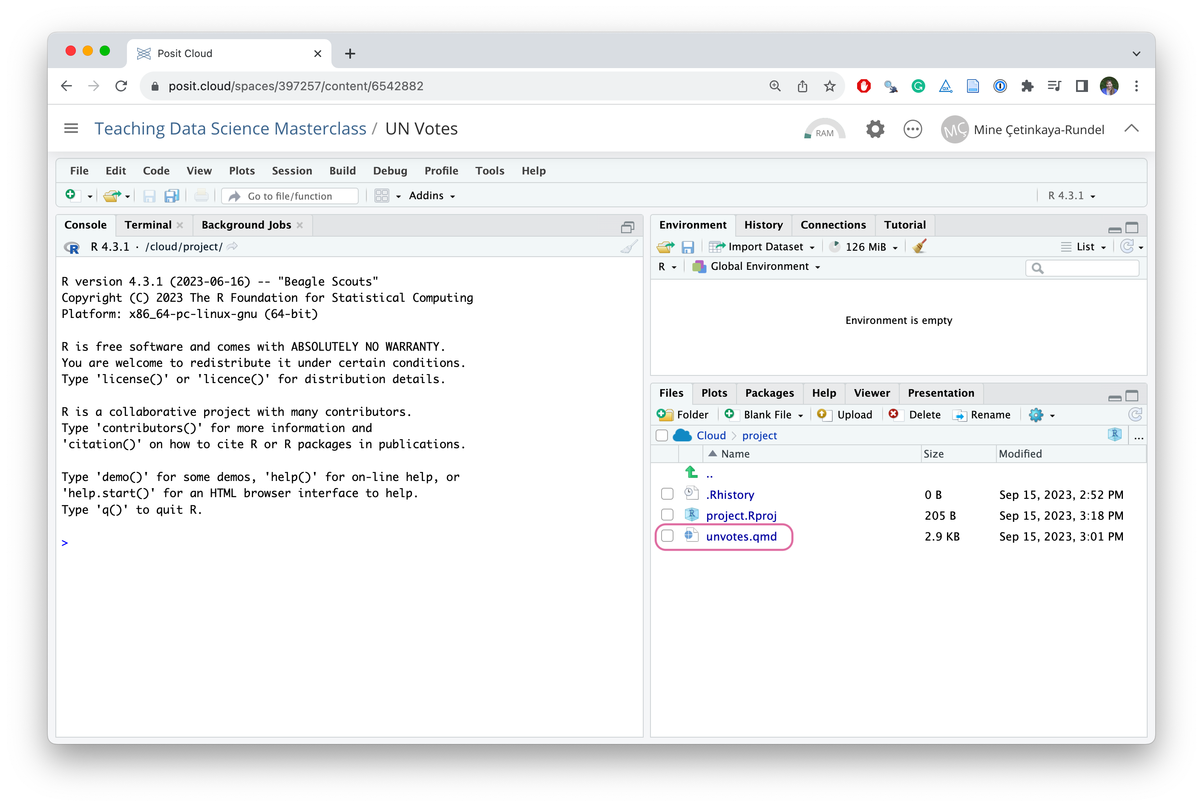Click the save all documents icon
Image resolution: width=1203 pixels, height=807 pixels.
coord(172,196)
